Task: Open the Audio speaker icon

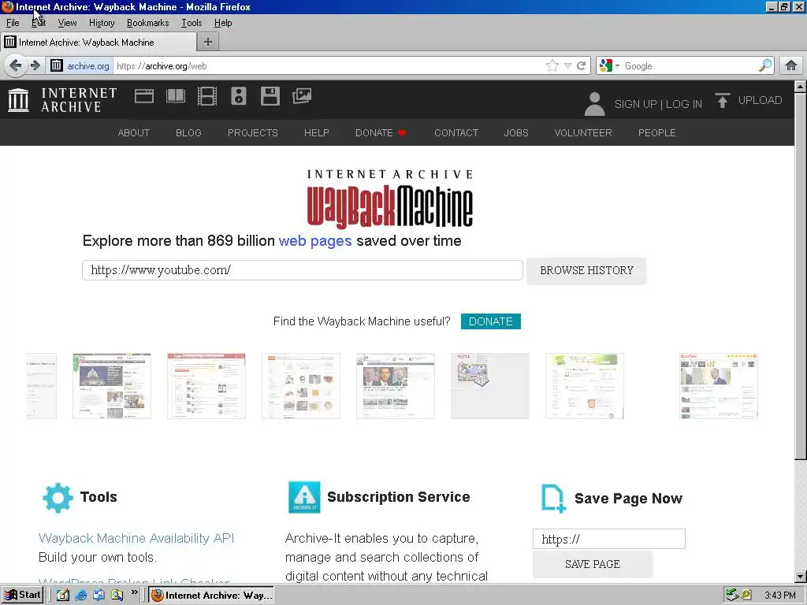Action: (238, 96)
